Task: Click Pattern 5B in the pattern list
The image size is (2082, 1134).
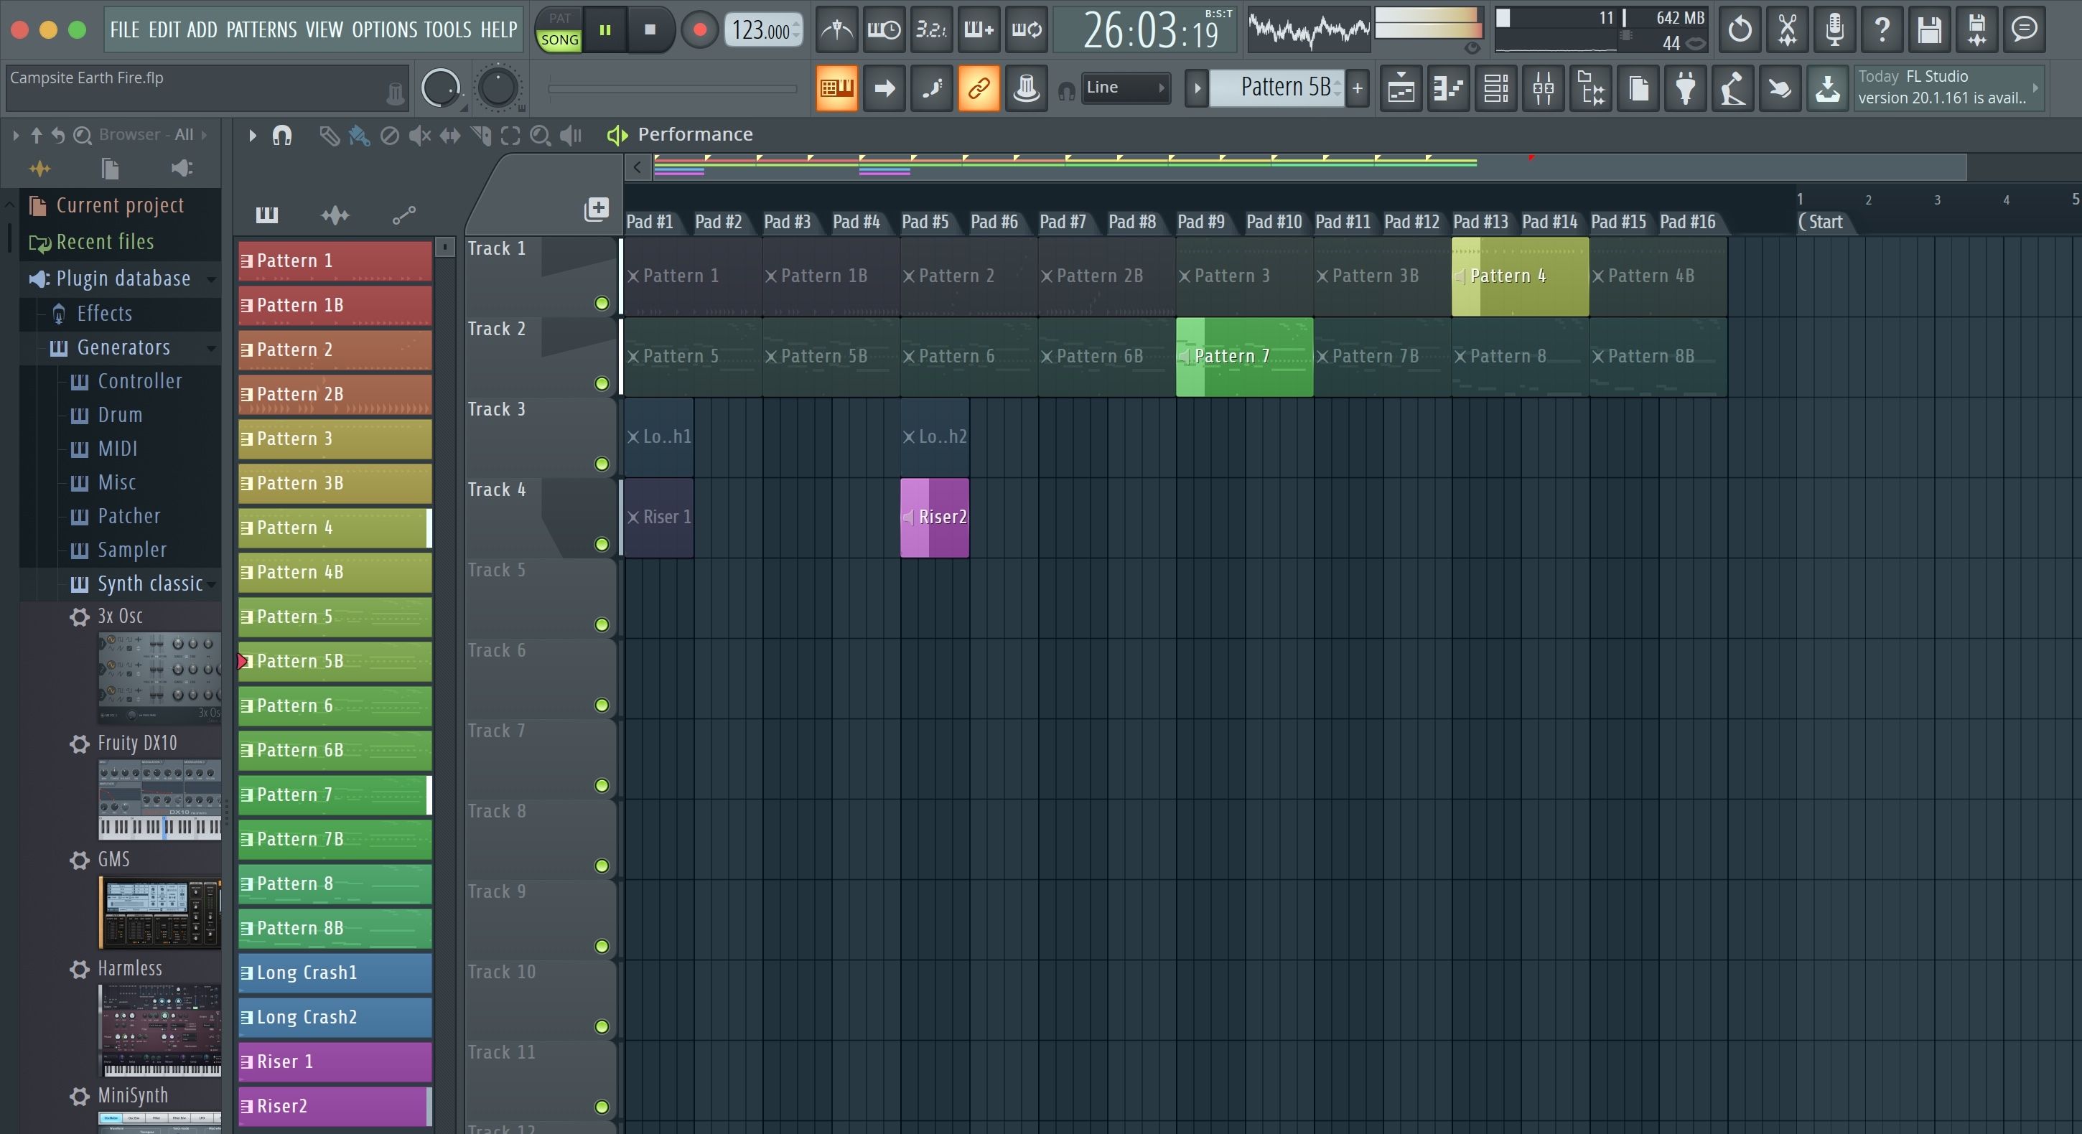Action: coord(334,659)
